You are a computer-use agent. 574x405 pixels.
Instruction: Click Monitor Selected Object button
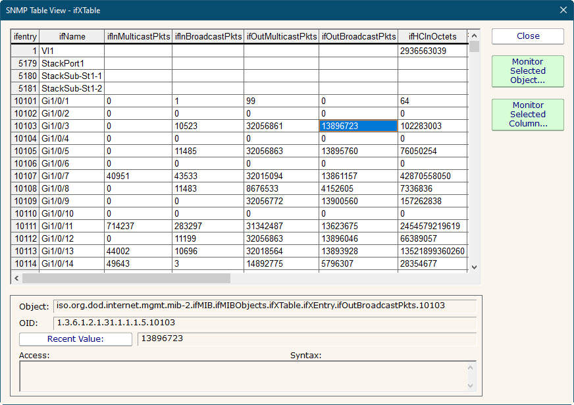tap(527, 71)
